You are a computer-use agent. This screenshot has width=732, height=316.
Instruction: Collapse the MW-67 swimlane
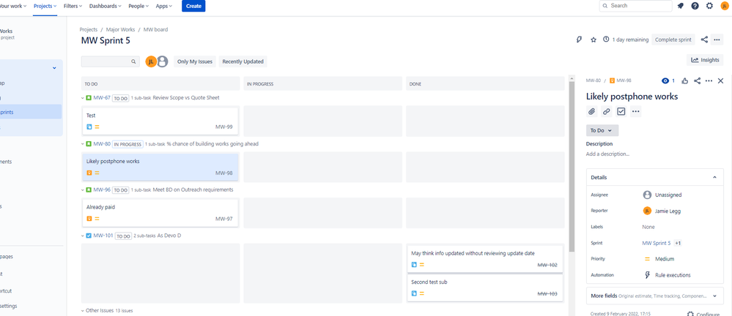point(83,98)
